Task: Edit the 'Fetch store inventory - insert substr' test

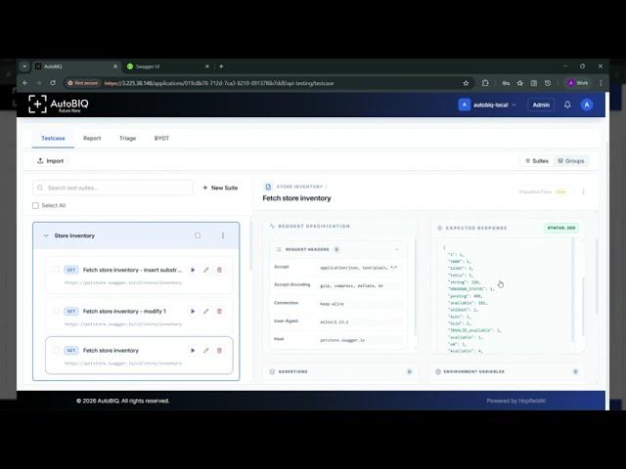Action: pos(206,270)
